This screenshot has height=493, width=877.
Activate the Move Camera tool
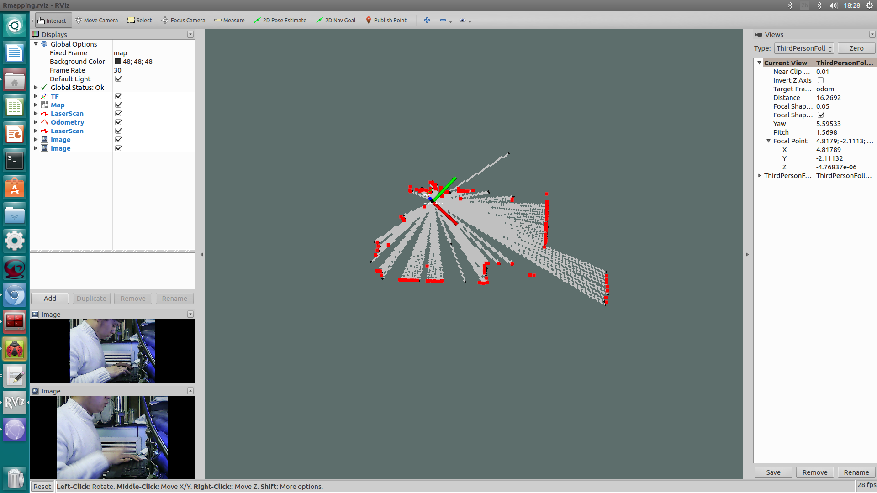tap(96, 21)
